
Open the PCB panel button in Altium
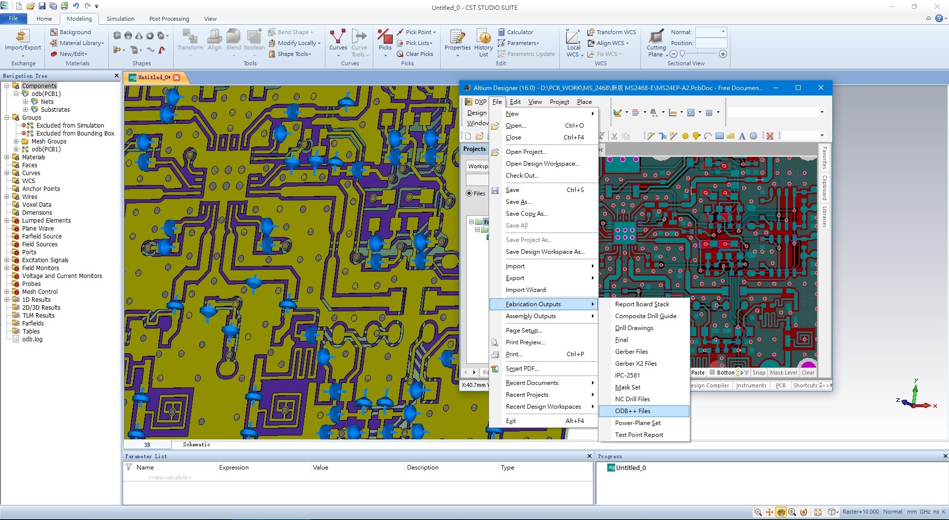[x=780, y=385]
